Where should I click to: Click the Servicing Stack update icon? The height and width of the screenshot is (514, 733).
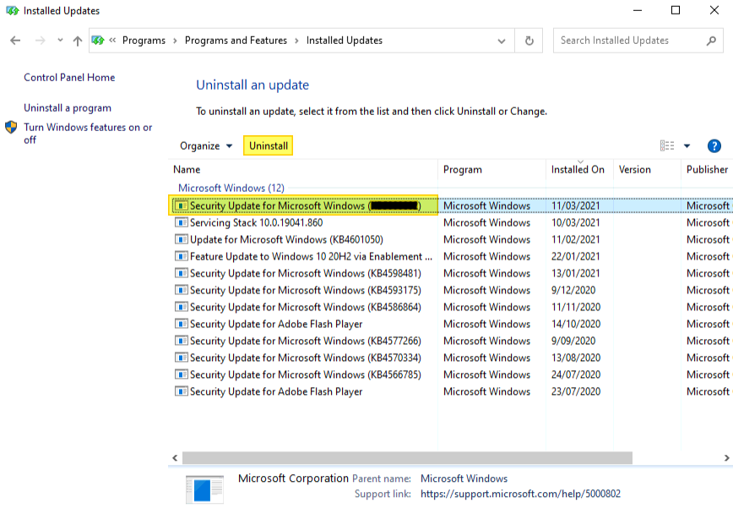pos(181,222)
